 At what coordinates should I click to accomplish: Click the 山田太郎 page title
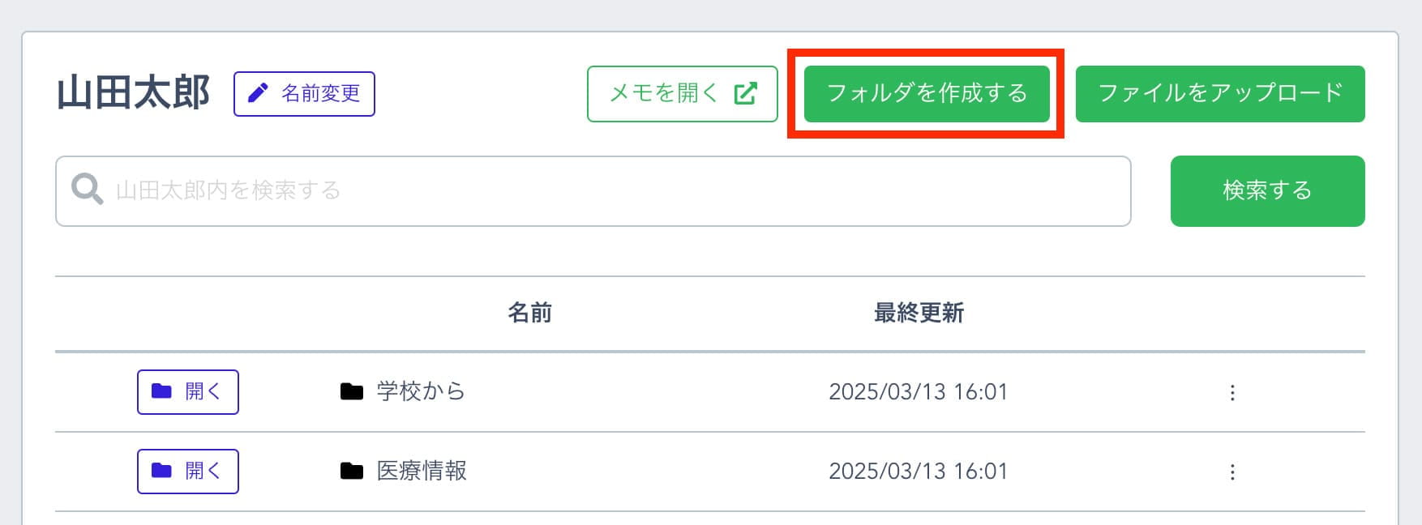click(x=134, y=93)
